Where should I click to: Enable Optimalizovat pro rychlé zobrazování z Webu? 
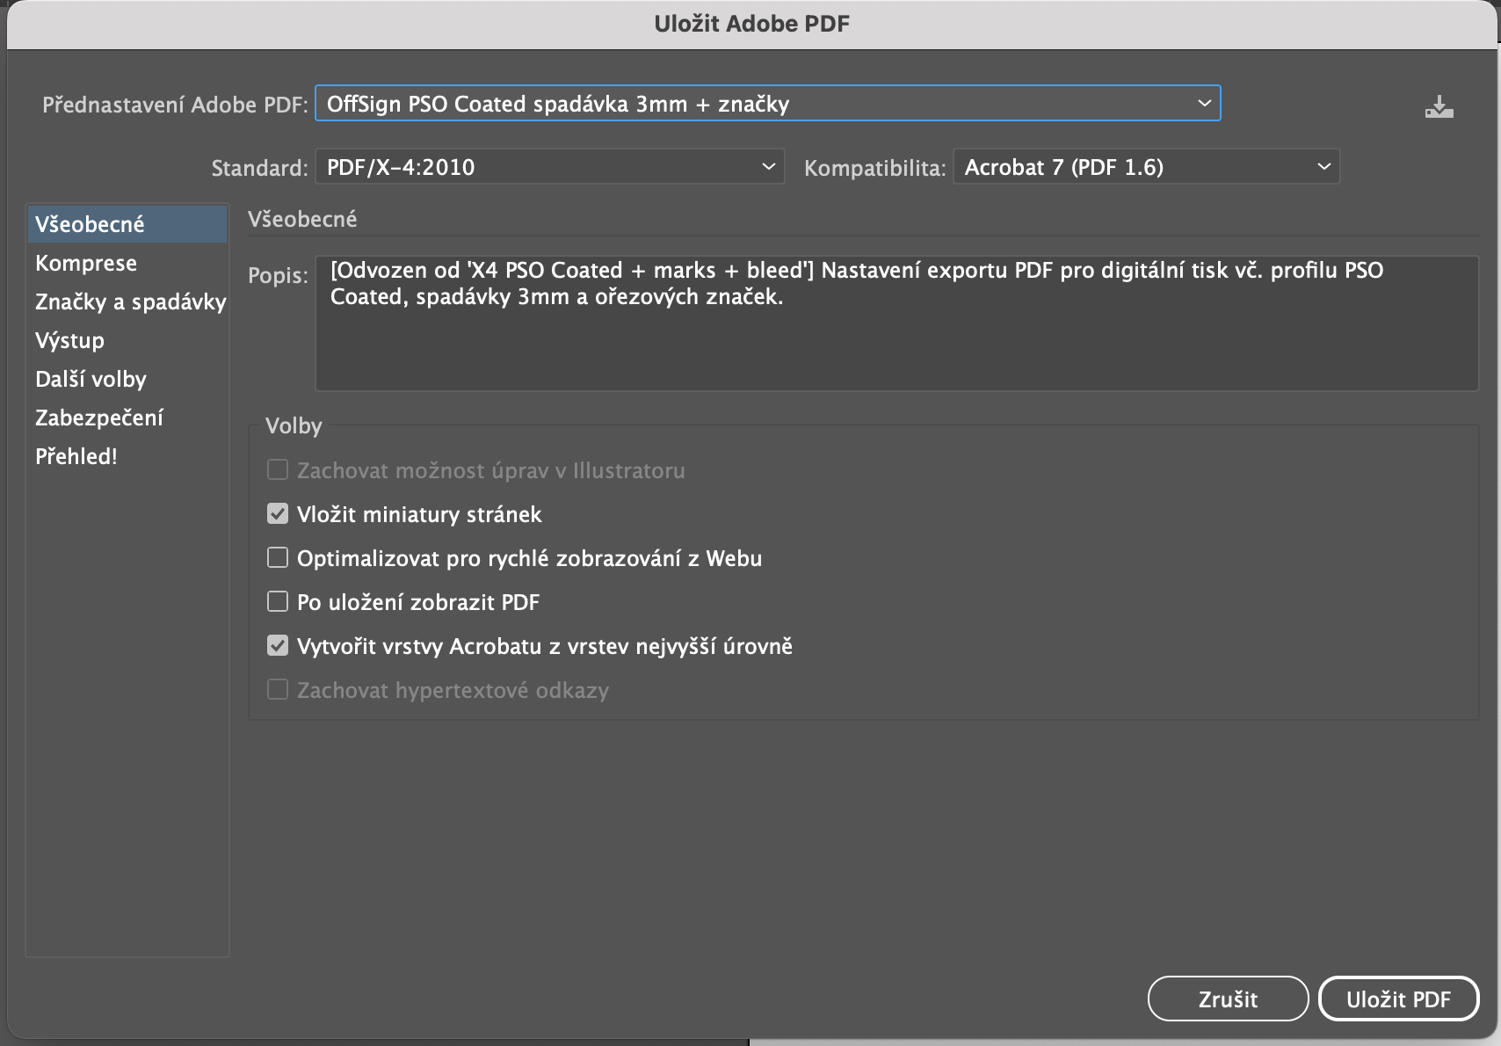click(278, 558)
